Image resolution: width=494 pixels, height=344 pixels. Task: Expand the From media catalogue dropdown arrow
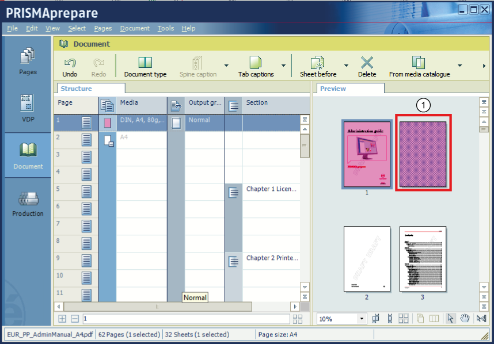pos(459,66)
